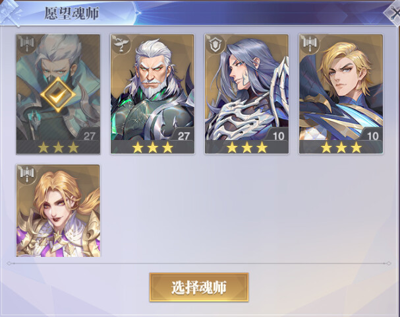Screen dimensions: 400x317
Task: Select the purple long-haired hero card
Action: 246,94
